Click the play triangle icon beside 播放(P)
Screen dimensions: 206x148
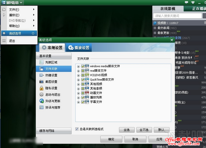(4, 15)
